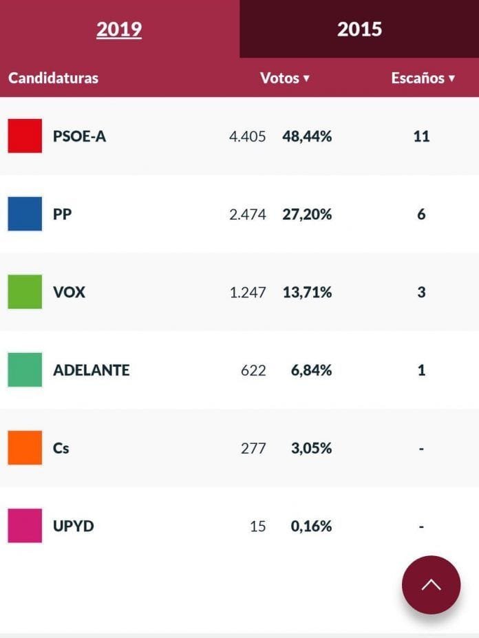The height and width of the screenshot is (638, 479).
Task: Select the VOX green party icon
Action: point(24,292)
